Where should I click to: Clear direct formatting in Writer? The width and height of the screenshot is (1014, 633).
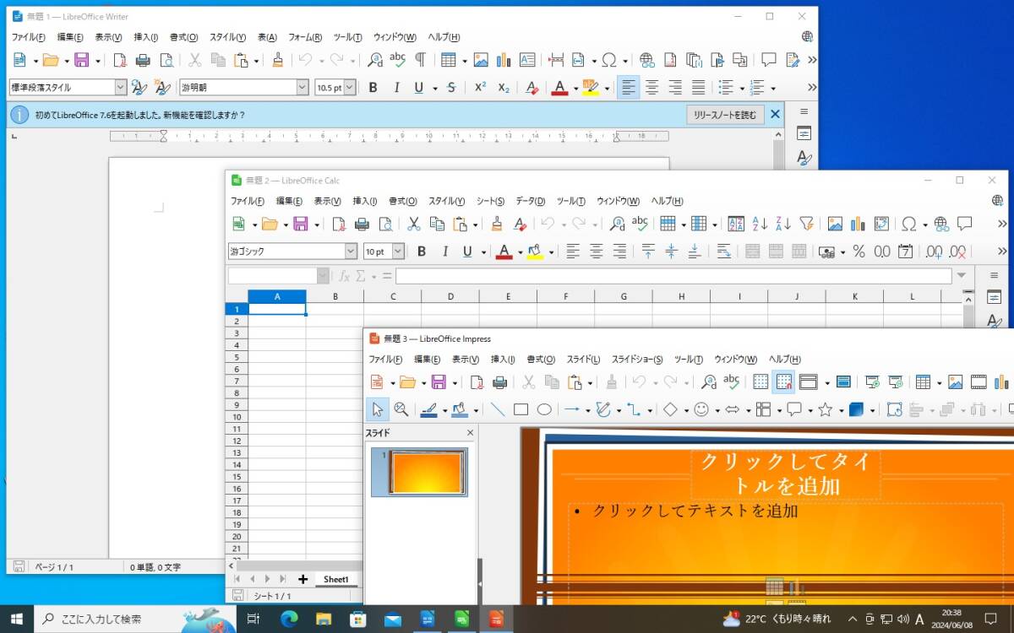(x=532, y=87)
